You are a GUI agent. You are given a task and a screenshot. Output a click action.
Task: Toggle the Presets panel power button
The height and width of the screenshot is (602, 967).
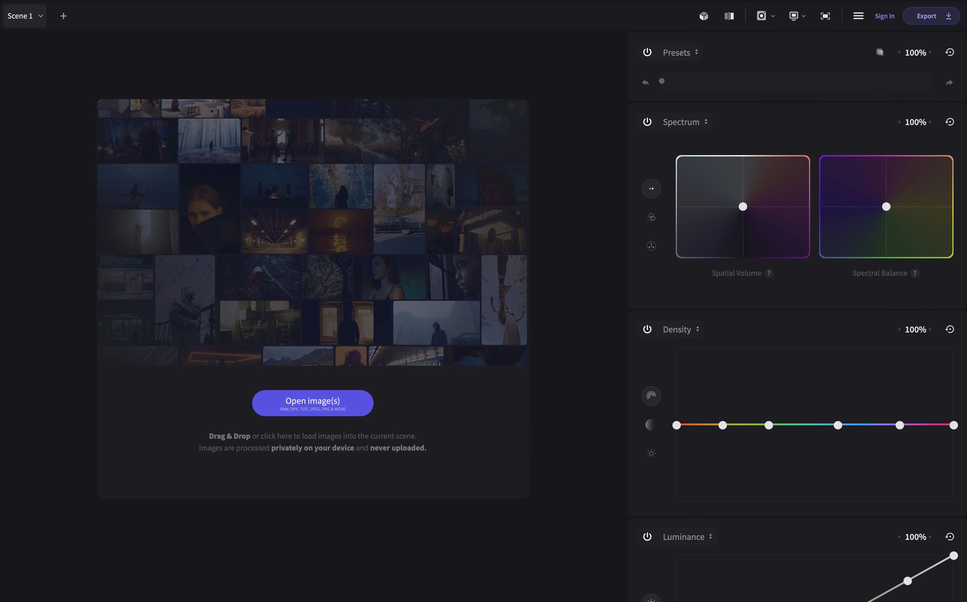click(647, 52)
